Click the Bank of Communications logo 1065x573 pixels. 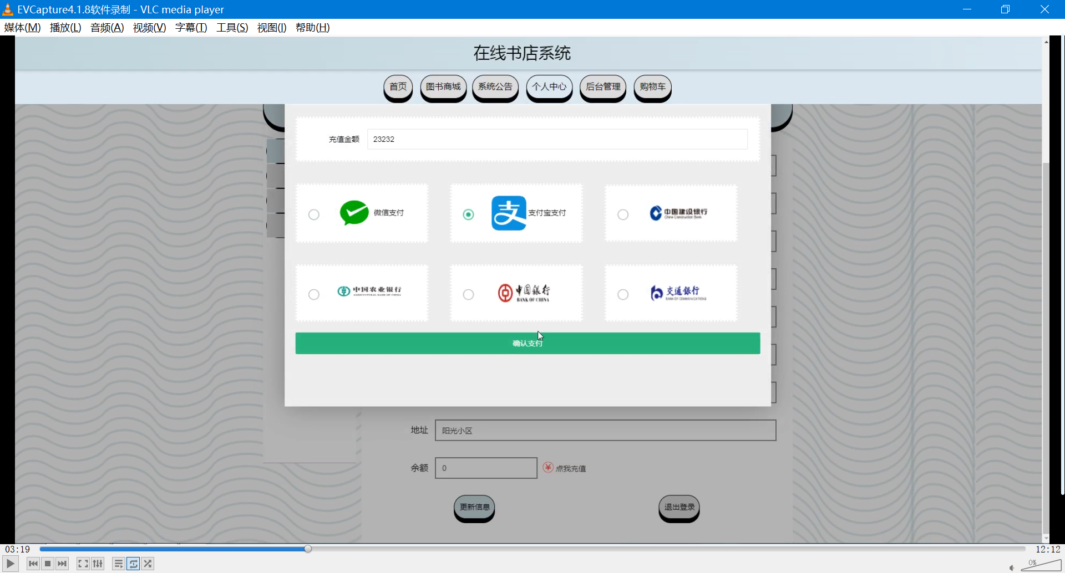[x=678, y=293]
